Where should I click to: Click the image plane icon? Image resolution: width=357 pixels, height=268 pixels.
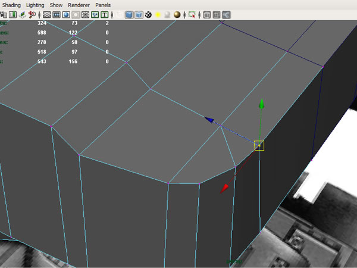[x=23, y=15]
